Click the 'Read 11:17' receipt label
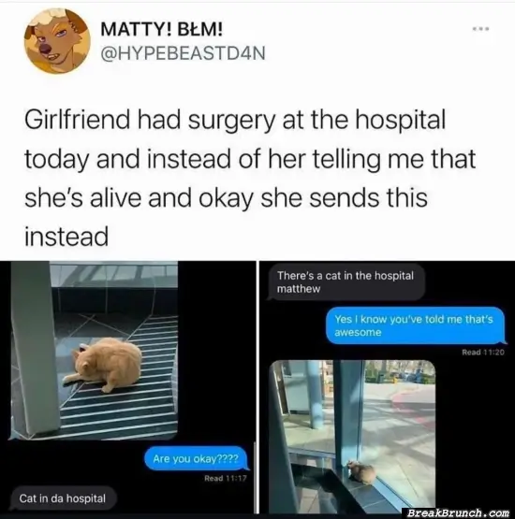 (226, 478)
